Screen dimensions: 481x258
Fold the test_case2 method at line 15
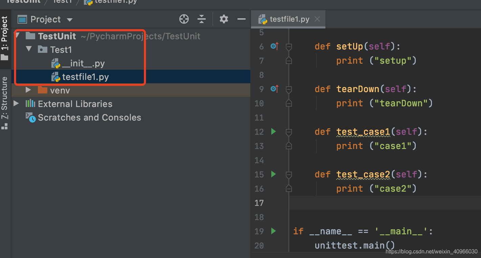[289, 175]
